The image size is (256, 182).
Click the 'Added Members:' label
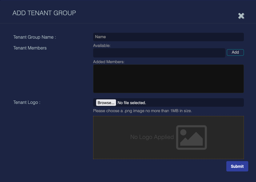pos(109,62)
